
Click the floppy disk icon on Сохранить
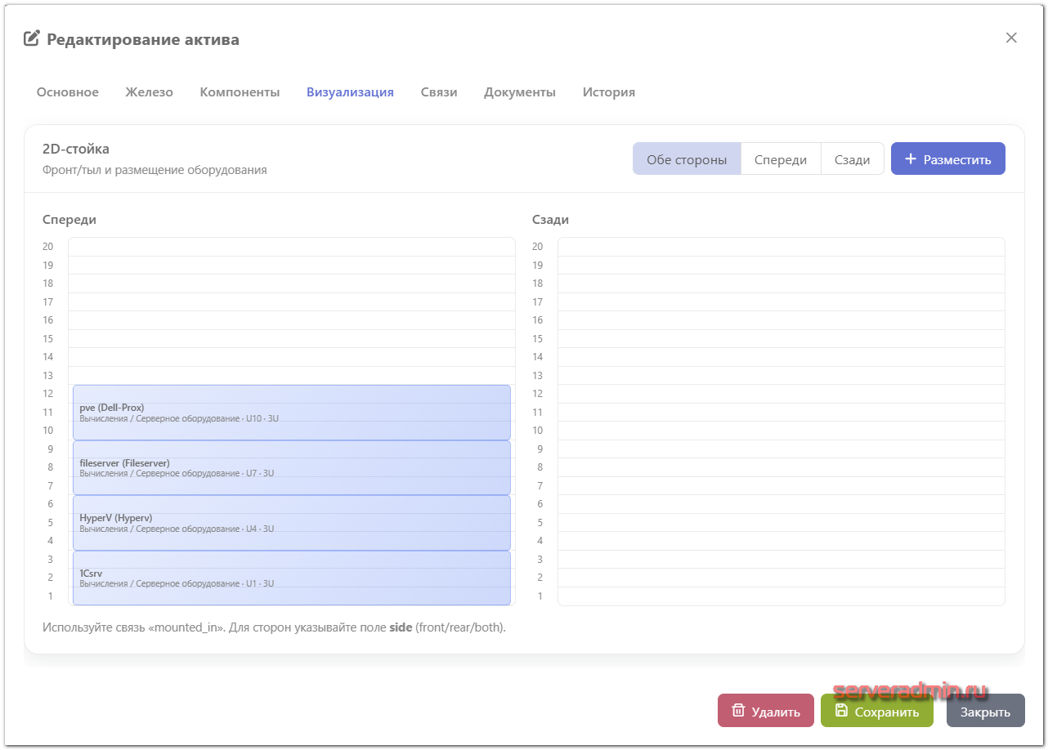pyautogui.click(x=841, y=711)
